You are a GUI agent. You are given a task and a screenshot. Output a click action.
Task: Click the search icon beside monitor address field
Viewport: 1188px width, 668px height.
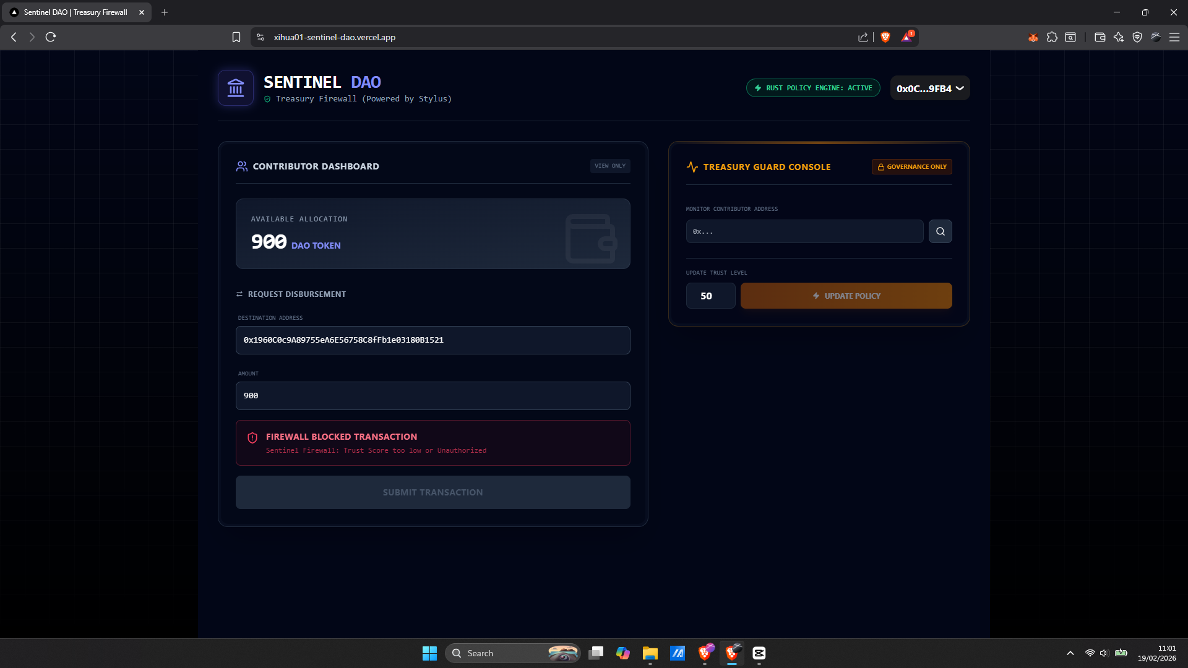point(940,231)
